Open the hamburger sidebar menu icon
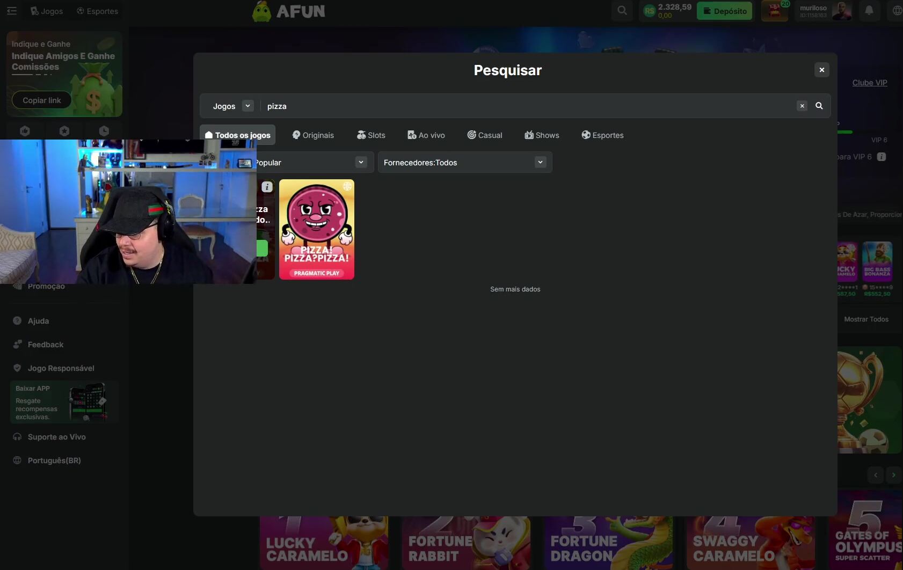This screenshot has width=903, height=570. click(12, 11)
